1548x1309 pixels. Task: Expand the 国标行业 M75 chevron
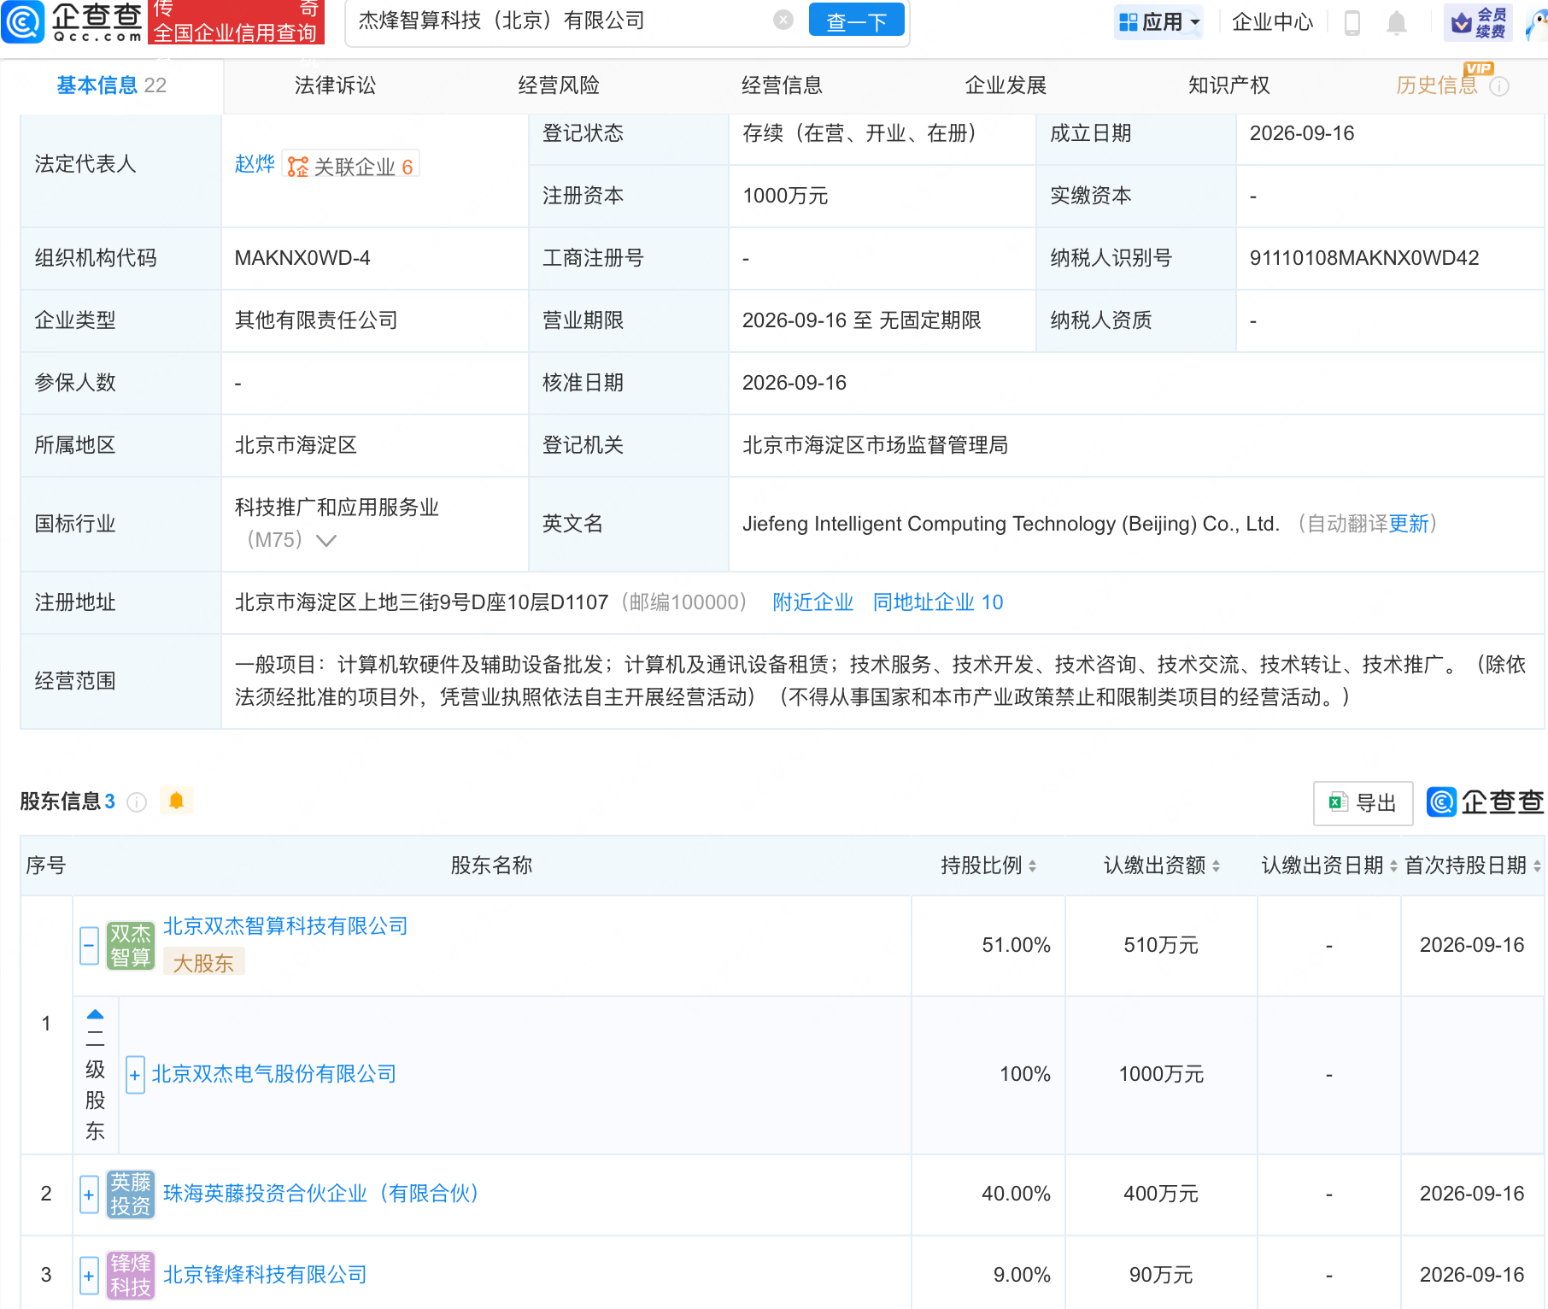pos(326,540)
